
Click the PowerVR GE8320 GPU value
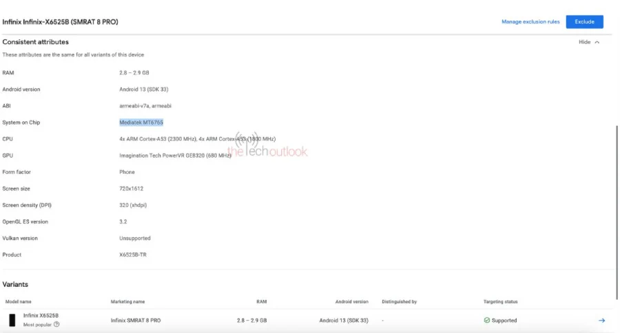pos(175,155)
